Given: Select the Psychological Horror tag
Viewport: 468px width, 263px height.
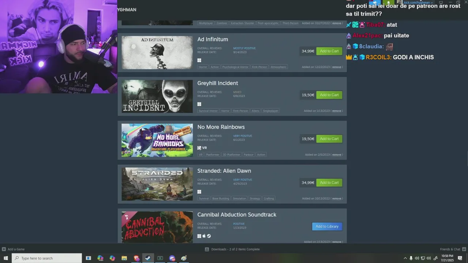Looking at the screenshot, I should click(235, 67).
